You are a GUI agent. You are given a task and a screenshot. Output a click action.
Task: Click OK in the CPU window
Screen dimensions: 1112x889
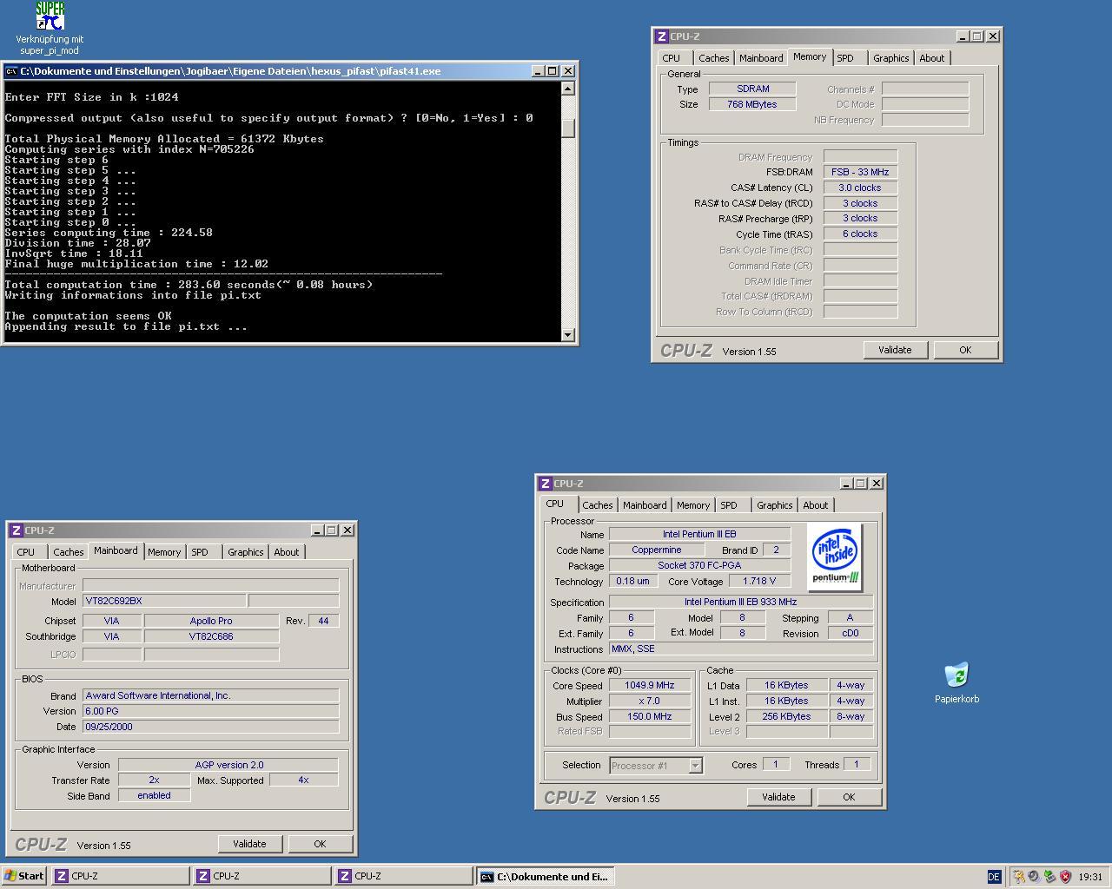click(x=849, y=797)
